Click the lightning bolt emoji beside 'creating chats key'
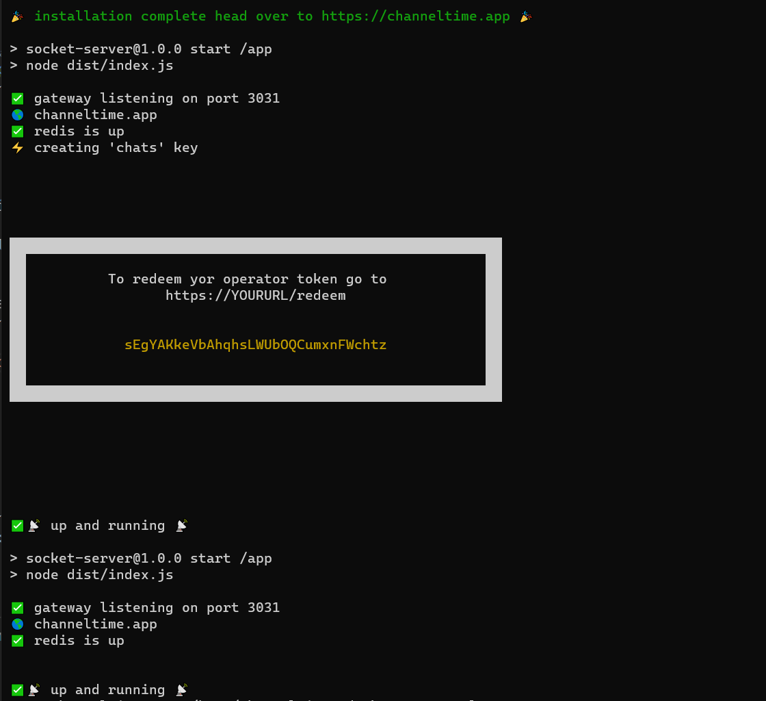 18,148
